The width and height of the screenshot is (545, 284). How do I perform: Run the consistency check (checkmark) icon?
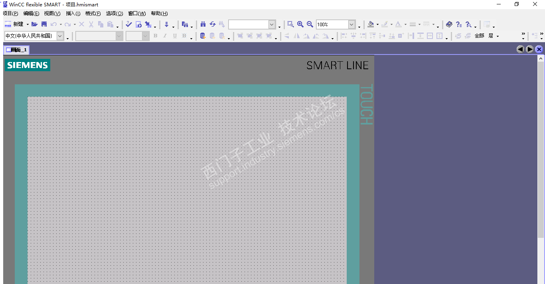pos(128,24)
